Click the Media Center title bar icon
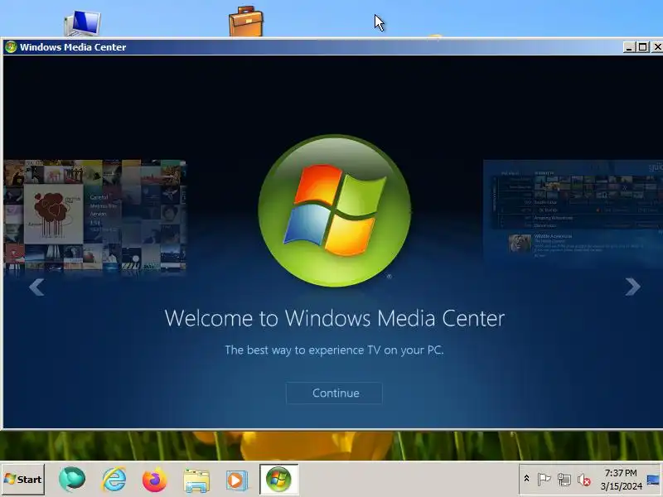The width and height of the screenshot is (663, 497). coord(11,47)
